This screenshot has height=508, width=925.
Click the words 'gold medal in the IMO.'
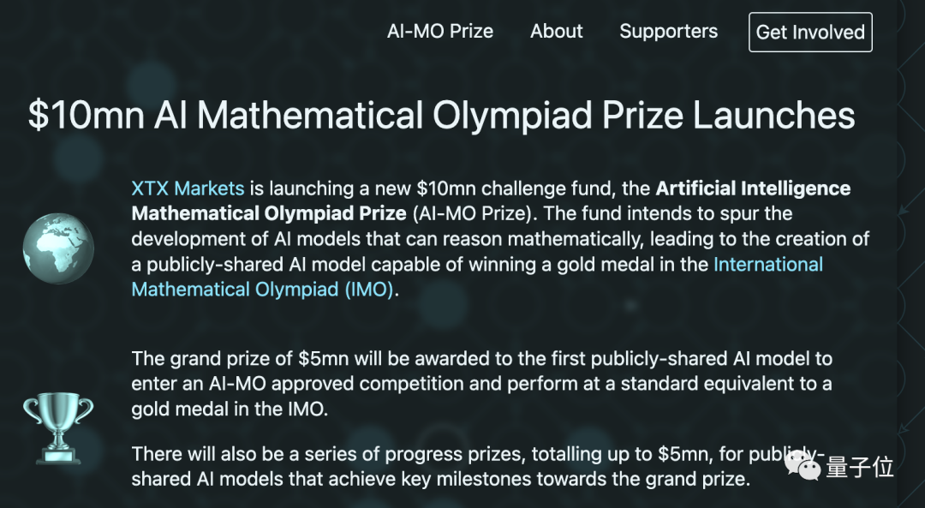[x=230, y=409]
